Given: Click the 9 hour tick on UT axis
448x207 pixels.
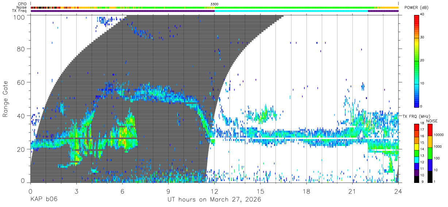Looking at the screenshot, I should (x=168, y=191).
